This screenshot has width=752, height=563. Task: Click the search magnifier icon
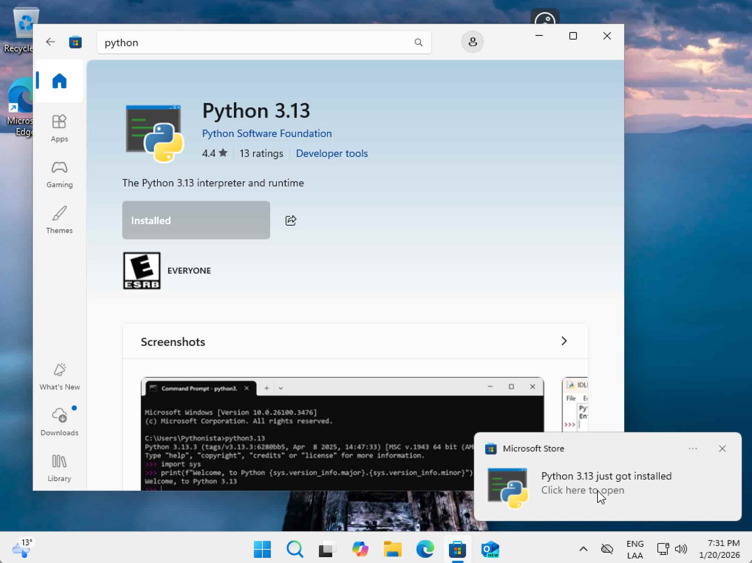(x=418, y=42)
